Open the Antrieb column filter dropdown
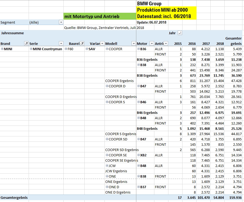Image resolution: width=244 pixels, height=202 pixels. (x=166, y=44)
